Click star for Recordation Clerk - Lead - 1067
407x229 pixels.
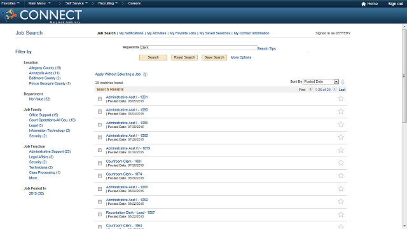(x=341, y=214)
